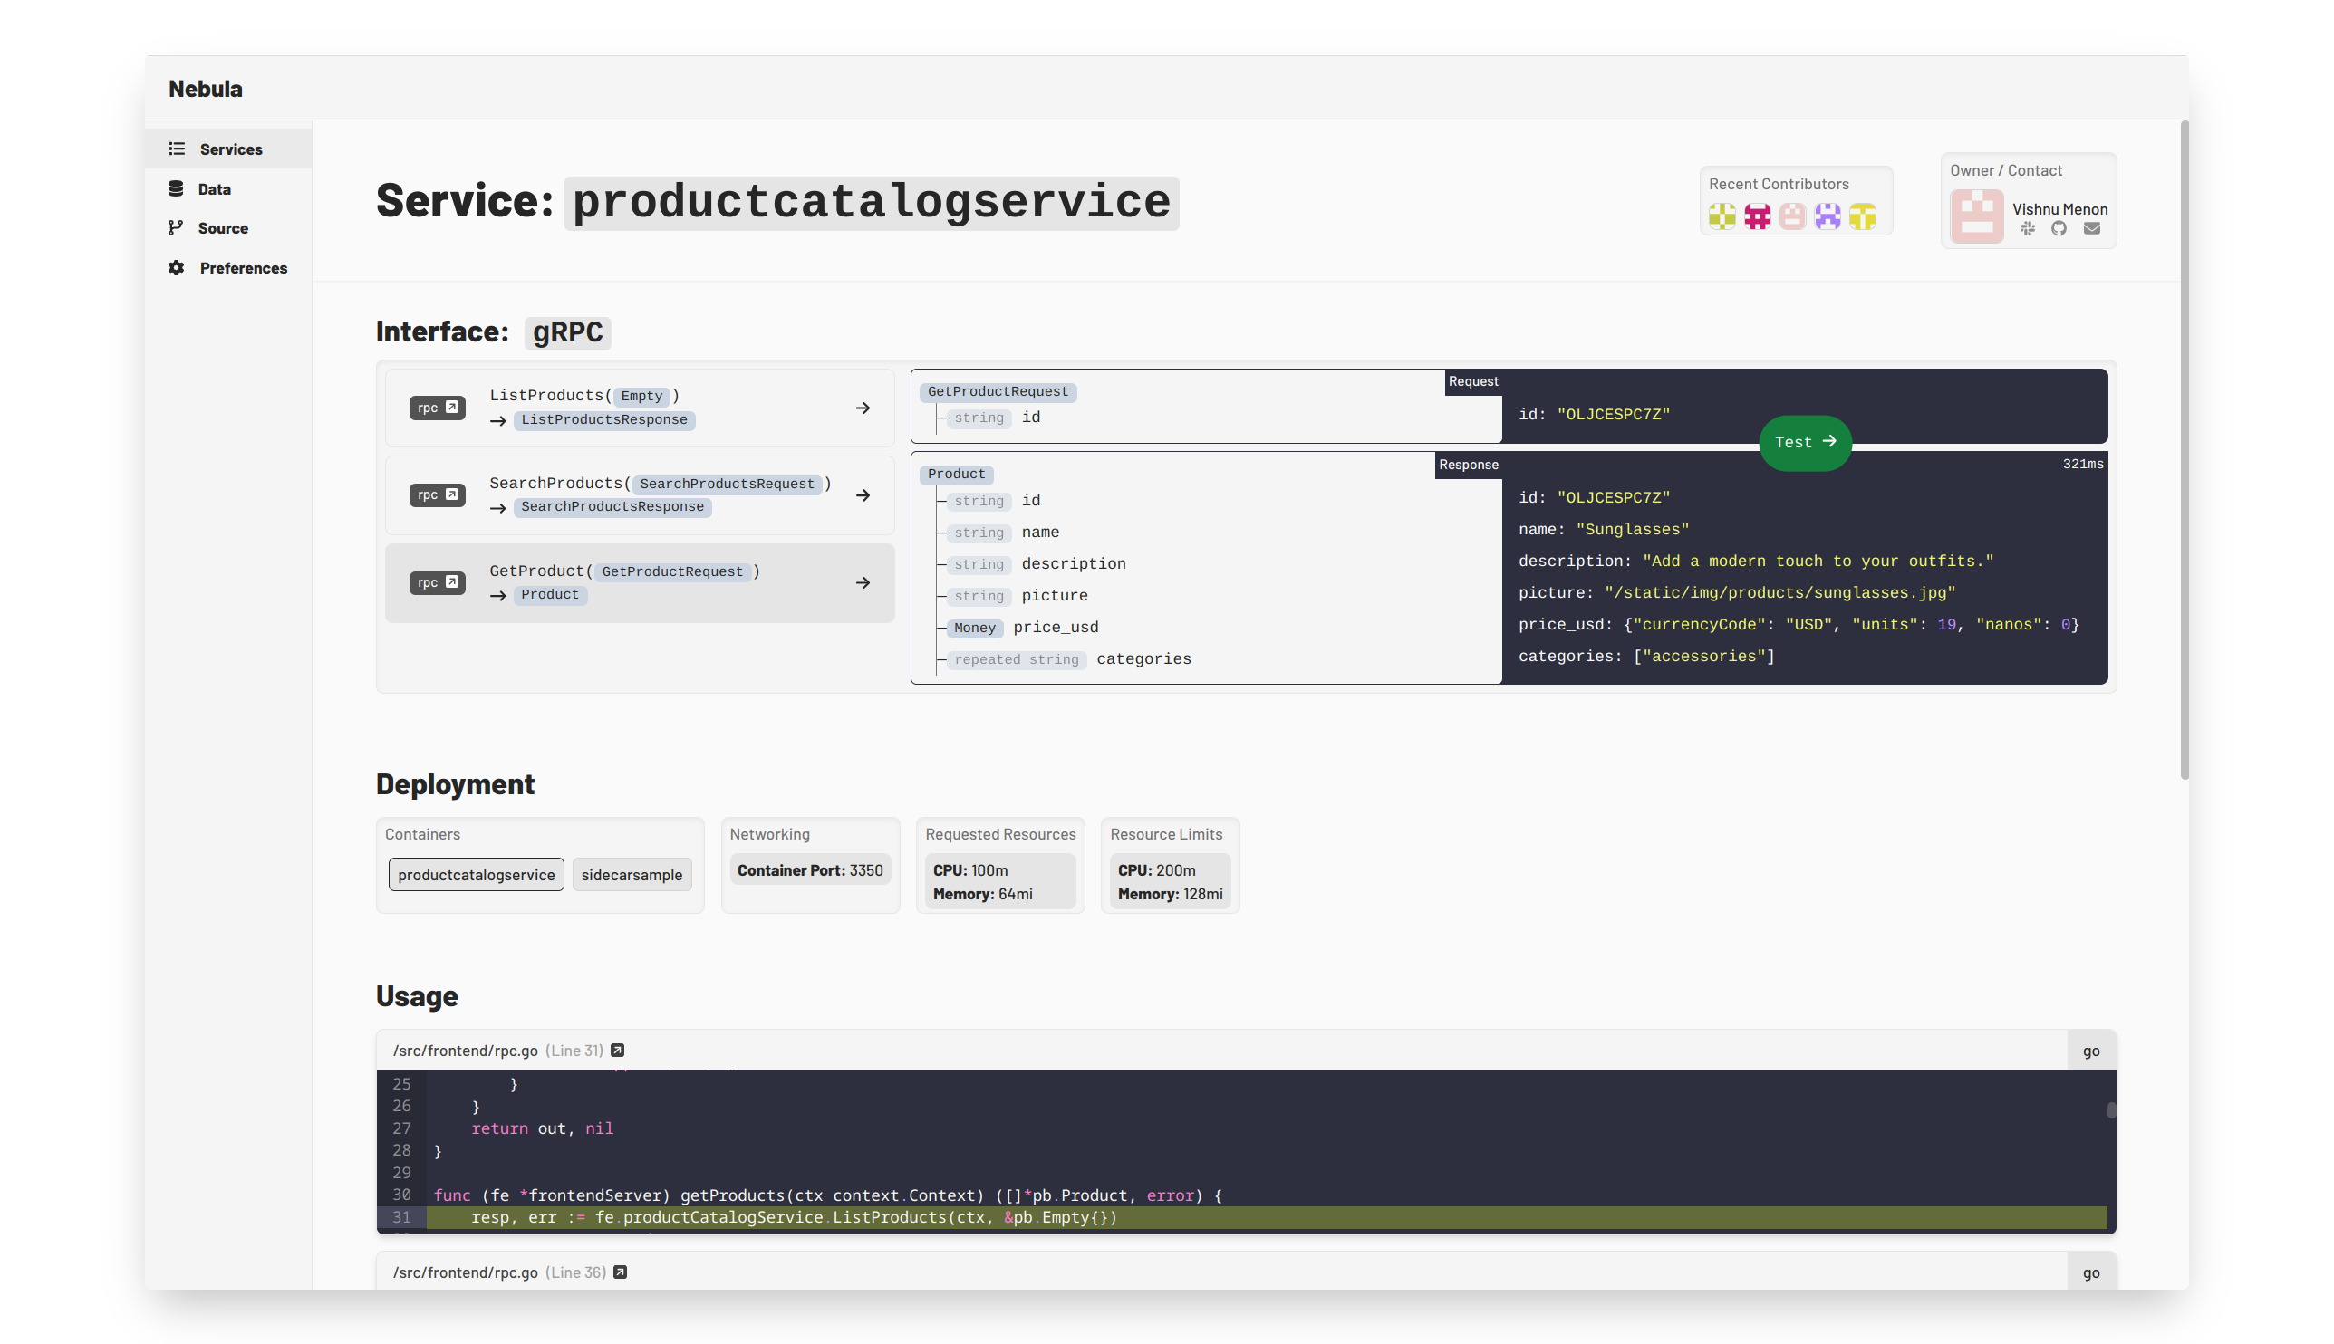Expand ListProducts method via arrow

click(x=863, y=407)
